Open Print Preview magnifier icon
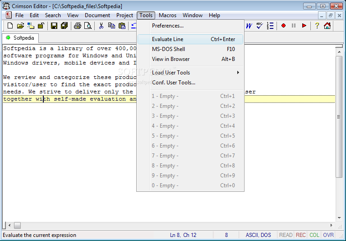The image size is (346, 241). tap(88, 26)
